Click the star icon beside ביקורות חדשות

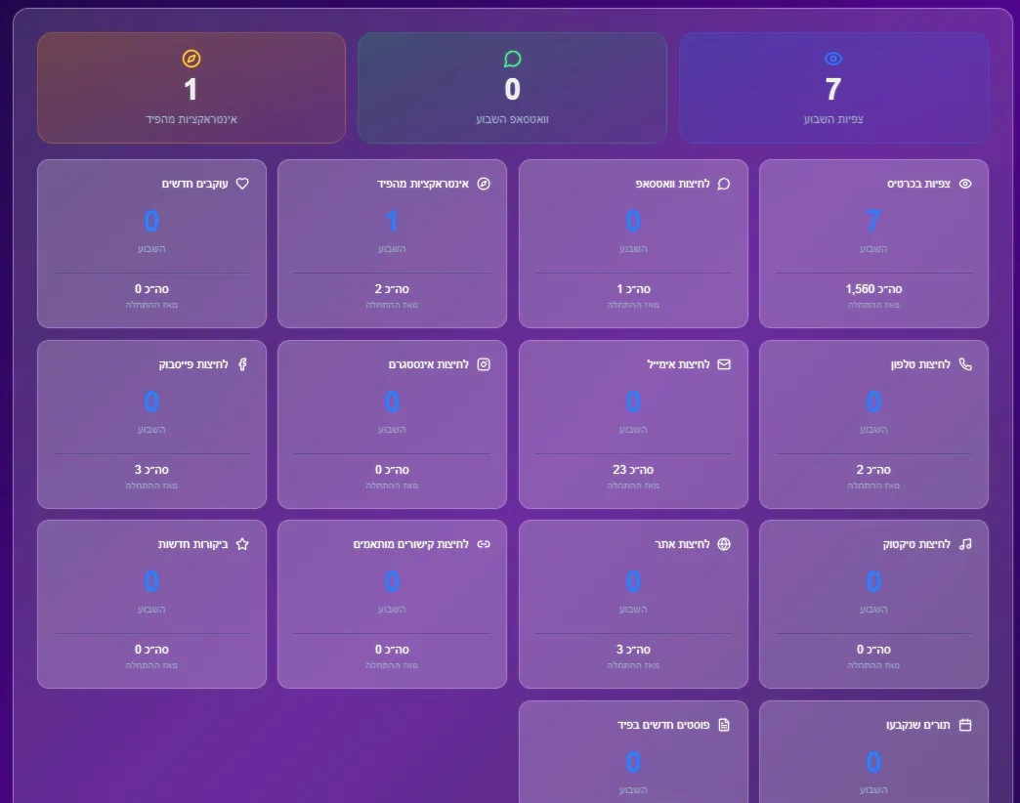point(242,543)
